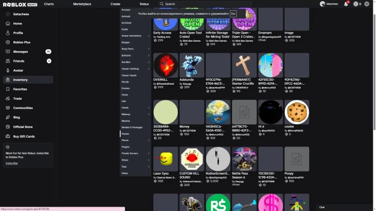Open the Laser Eyes pass title
Screen dimensions: 376x211
(161, 174)
